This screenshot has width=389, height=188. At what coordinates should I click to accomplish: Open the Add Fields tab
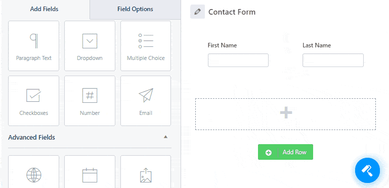[x=45, y=9]
